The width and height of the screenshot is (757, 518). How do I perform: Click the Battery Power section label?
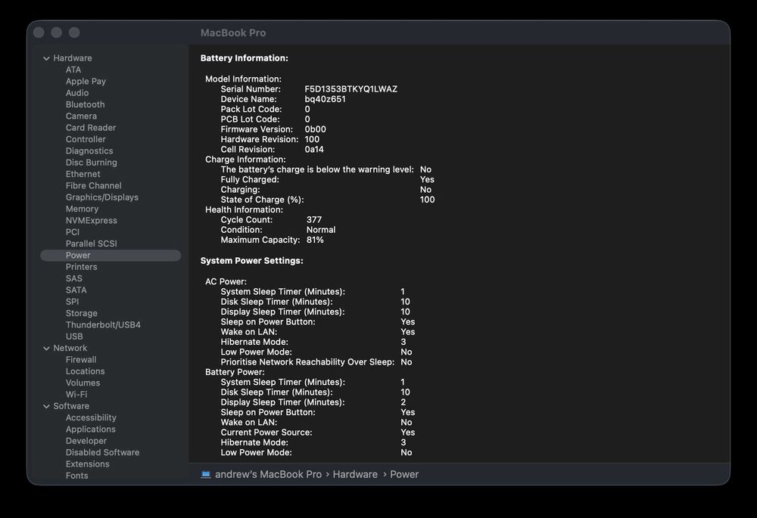click(235, 372)
